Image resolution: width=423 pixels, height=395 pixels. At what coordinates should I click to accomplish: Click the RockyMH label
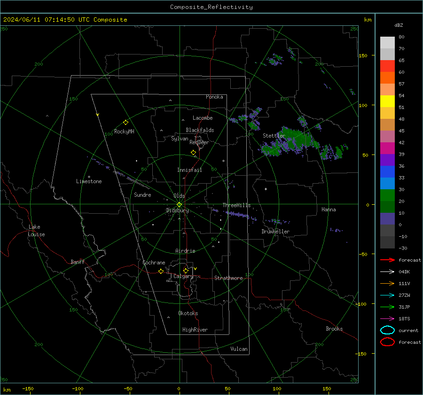pos(124,132)
